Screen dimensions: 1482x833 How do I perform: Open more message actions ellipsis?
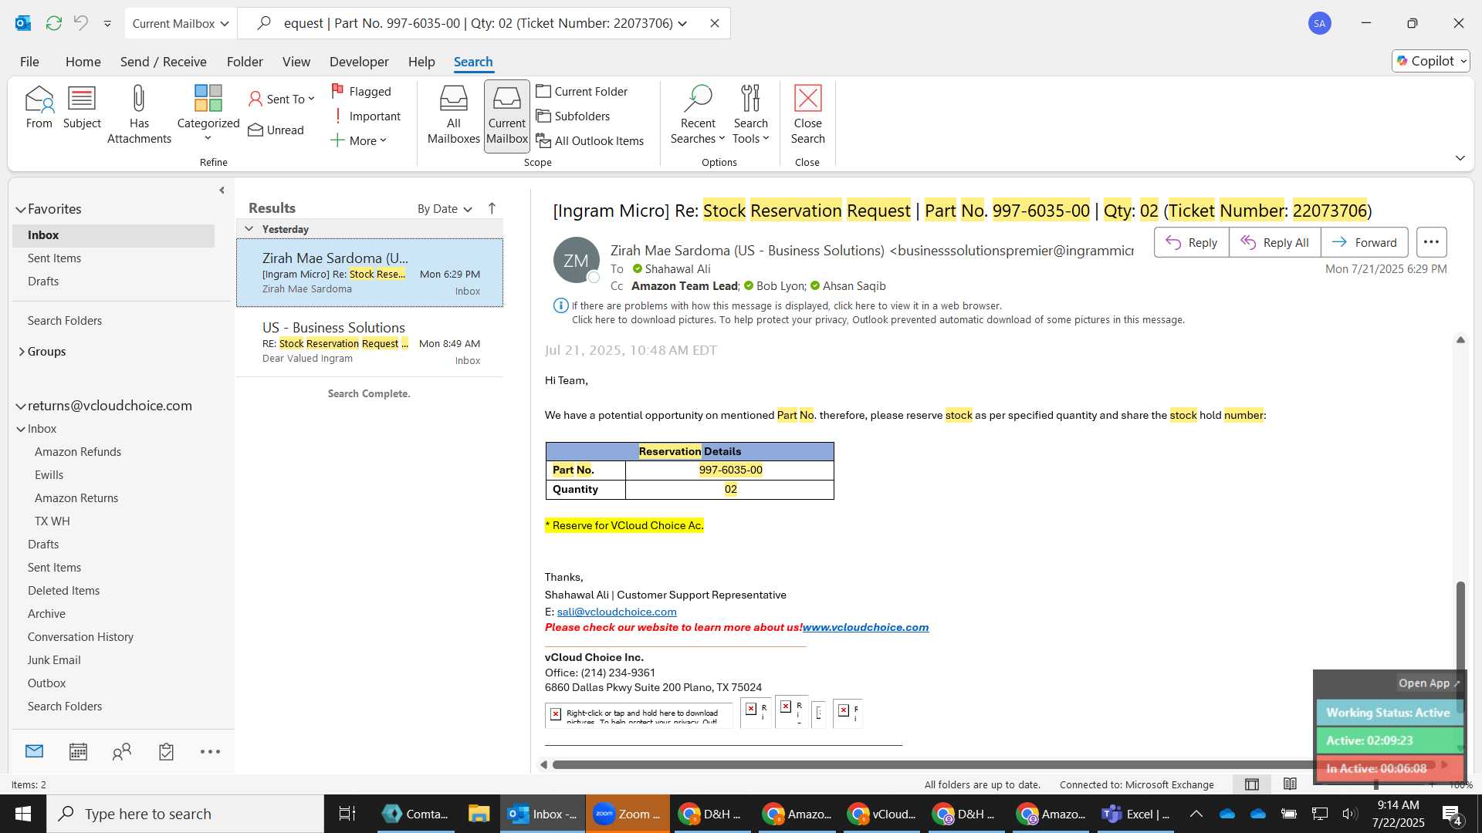1431,242
